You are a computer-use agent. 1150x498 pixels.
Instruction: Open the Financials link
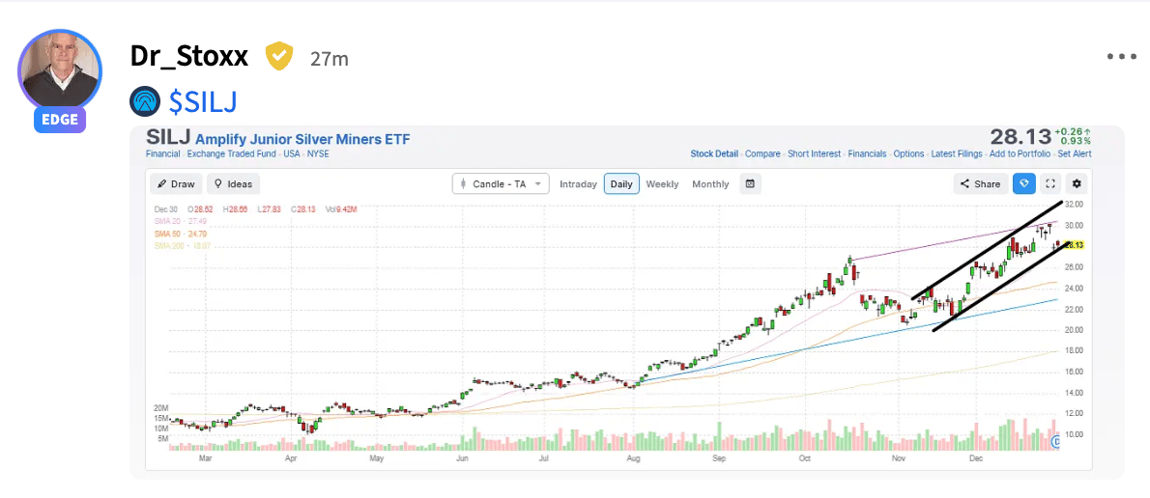tap(867, 153)
